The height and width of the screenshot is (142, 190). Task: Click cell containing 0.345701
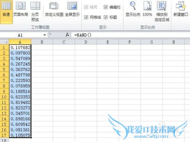coord(20,113)
